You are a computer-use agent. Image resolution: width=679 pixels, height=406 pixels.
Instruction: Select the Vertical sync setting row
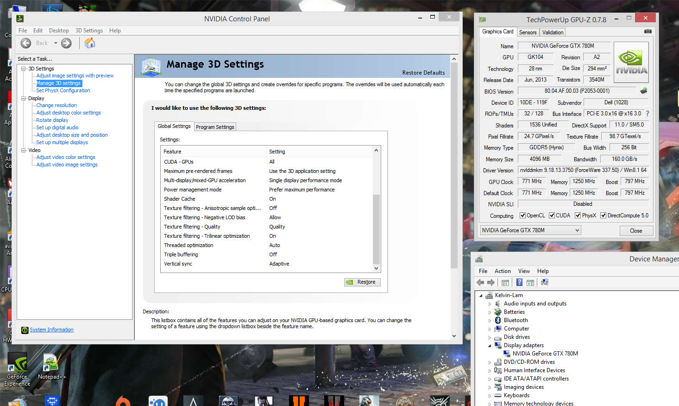point(266,264)
